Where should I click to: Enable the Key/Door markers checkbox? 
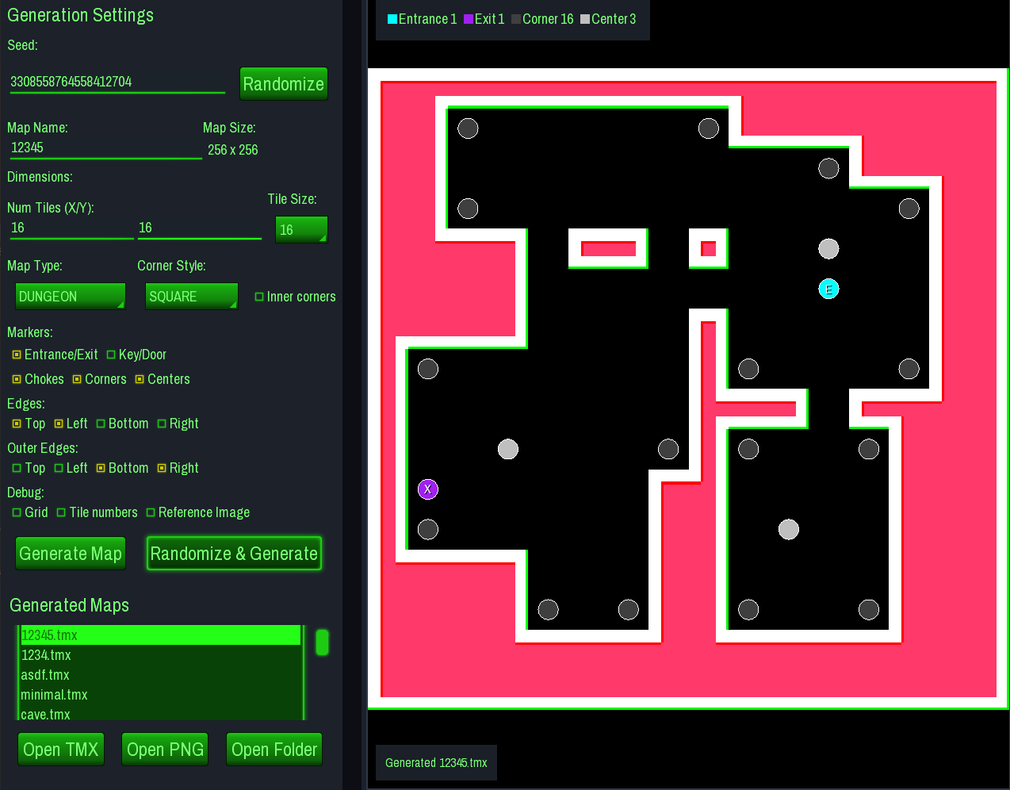[x=111, y=355]
